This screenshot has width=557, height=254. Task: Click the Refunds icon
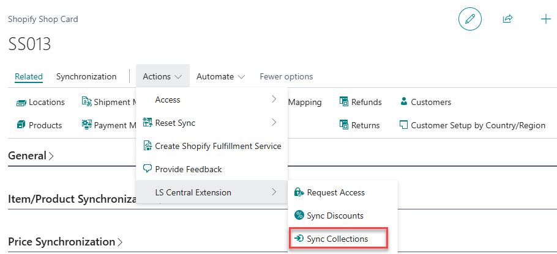[x=344, y=102]
